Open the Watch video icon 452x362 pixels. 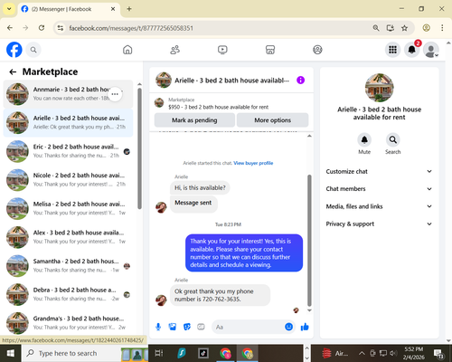click(x=222, y=50)
